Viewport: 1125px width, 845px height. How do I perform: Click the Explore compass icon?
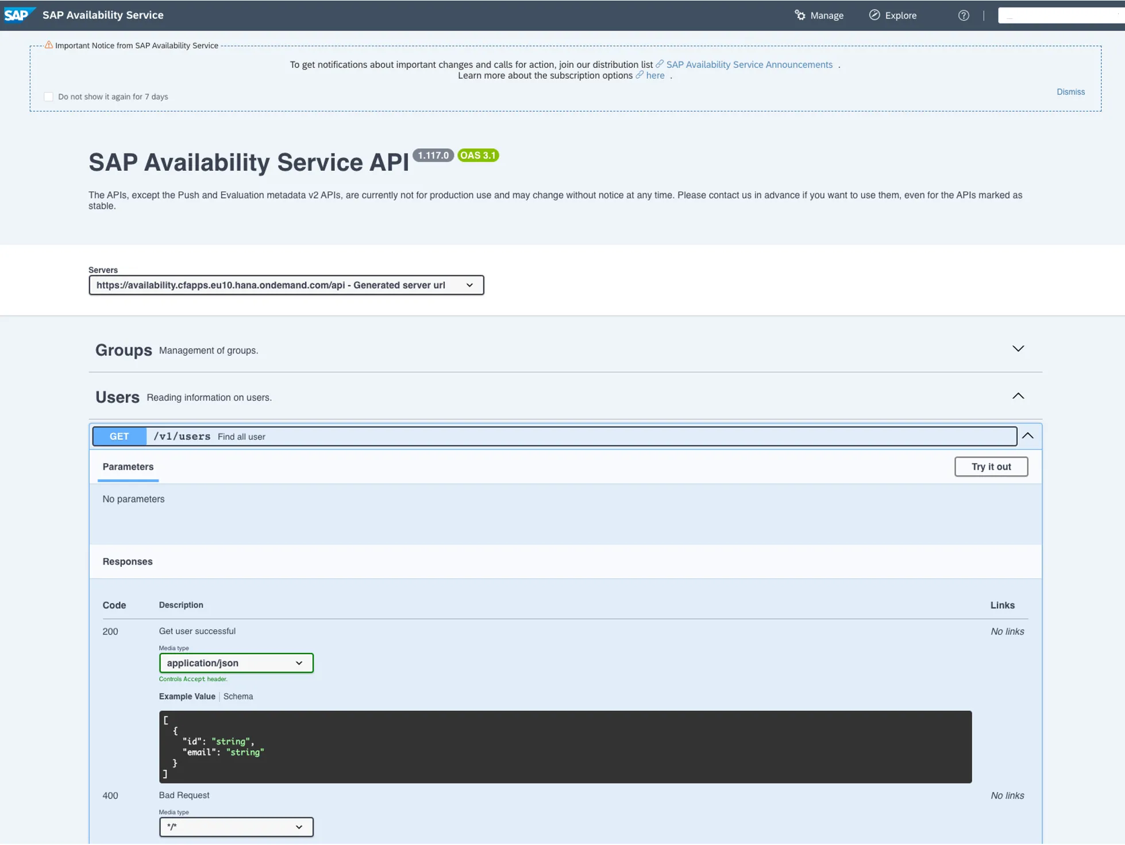pos(874,15)
